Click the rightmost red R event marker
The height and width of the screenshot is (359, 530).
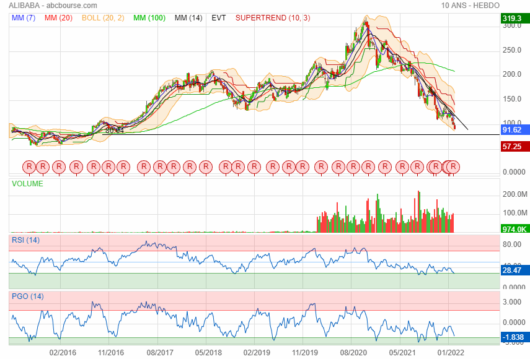[x=453, y=167]
